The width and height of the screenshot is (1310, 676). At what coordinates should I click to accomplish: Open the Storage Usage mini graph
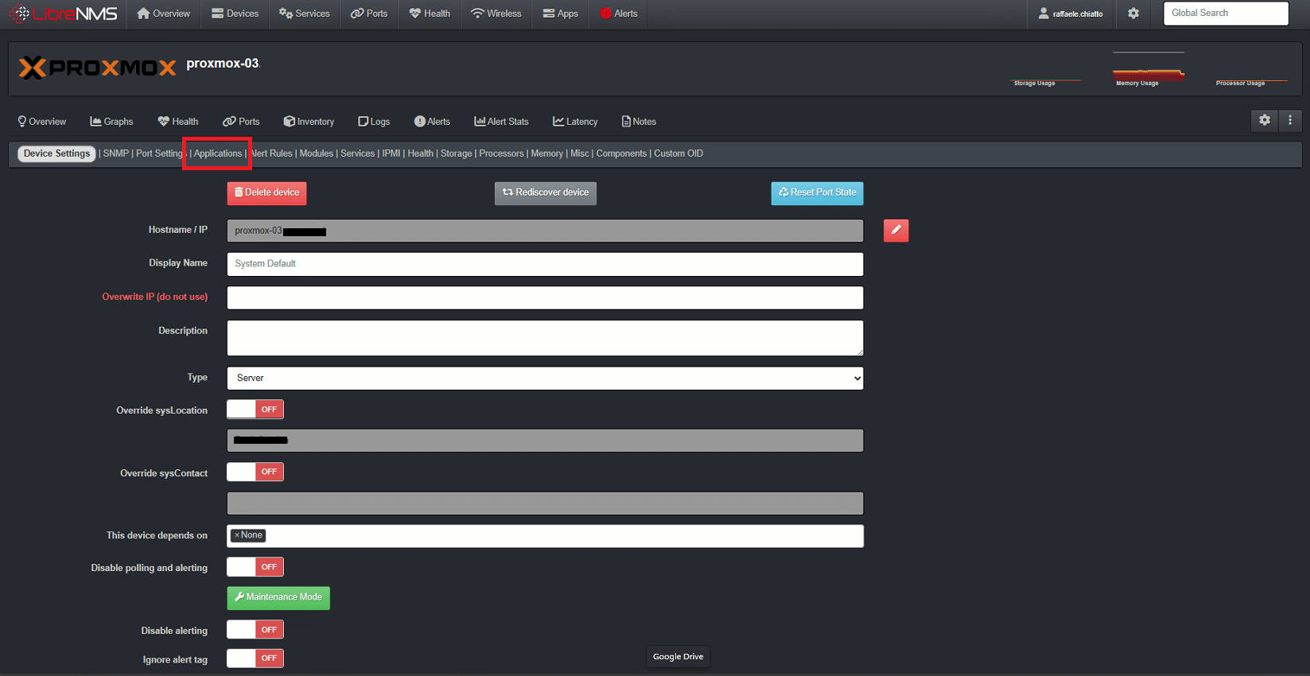tap(1045, 68)
